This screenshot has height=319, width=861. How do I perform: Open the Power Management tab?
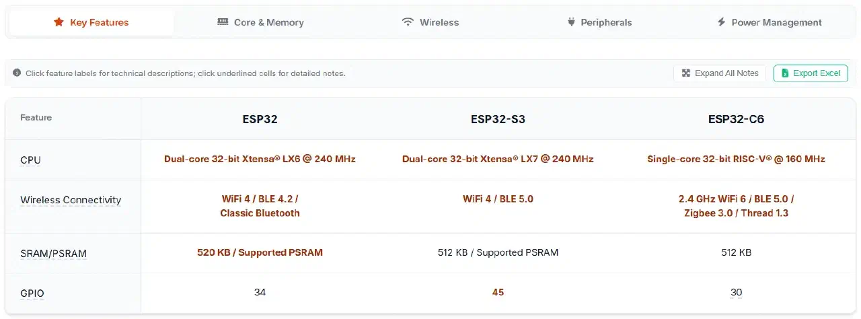(770, 22)
